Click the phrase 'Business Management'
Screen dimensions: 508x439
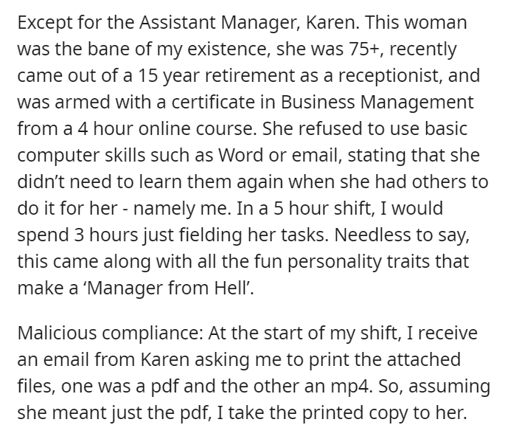[377, 103]
